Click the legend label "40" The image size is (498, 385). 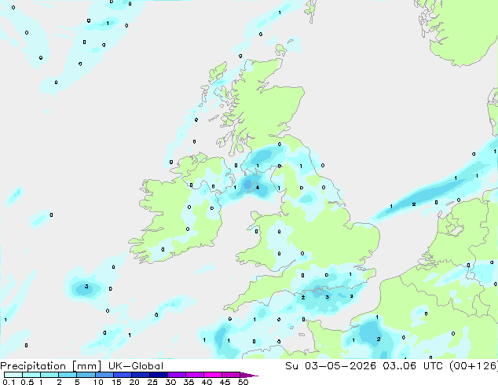pos(207,382)
